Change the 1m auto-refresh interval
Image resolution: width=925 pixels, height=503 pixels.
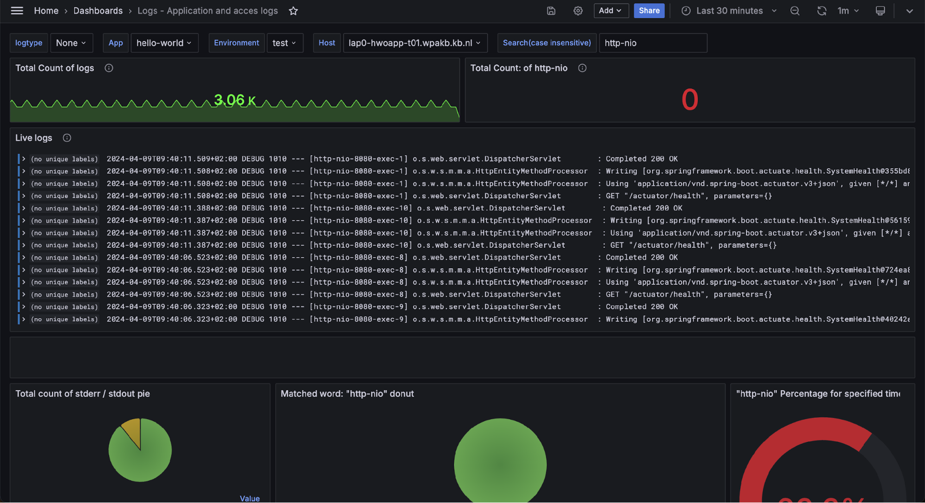click(x=848, y=11)
